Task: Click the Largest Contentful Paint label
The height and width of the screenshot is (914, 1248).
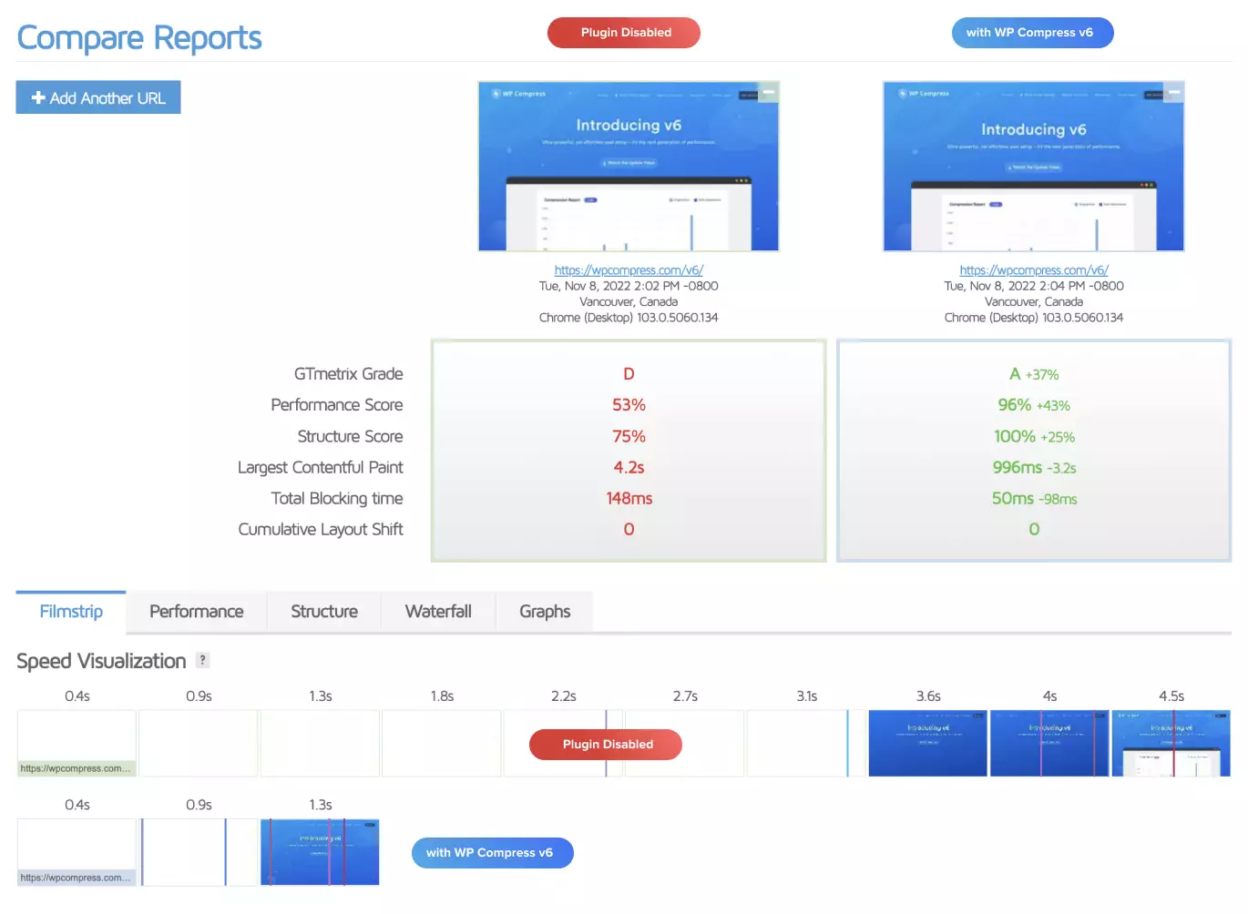Action: (x=321, y=468)
